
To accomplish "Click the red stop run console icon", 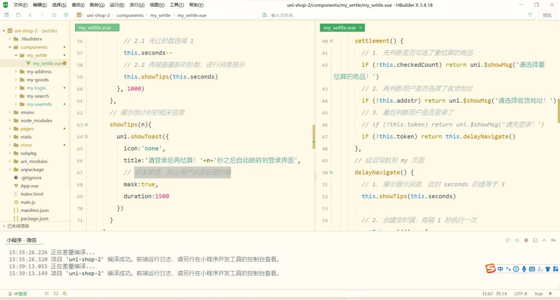I will pos(526,240).
